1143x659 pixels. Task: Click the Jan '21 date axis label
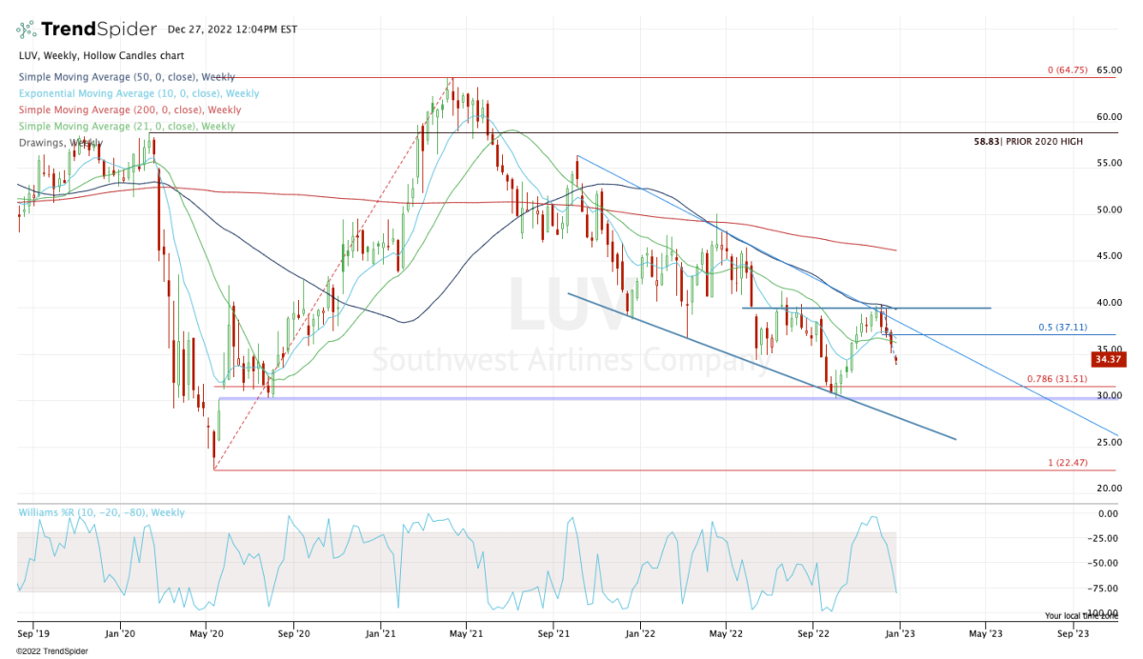[x=381, y=632]
